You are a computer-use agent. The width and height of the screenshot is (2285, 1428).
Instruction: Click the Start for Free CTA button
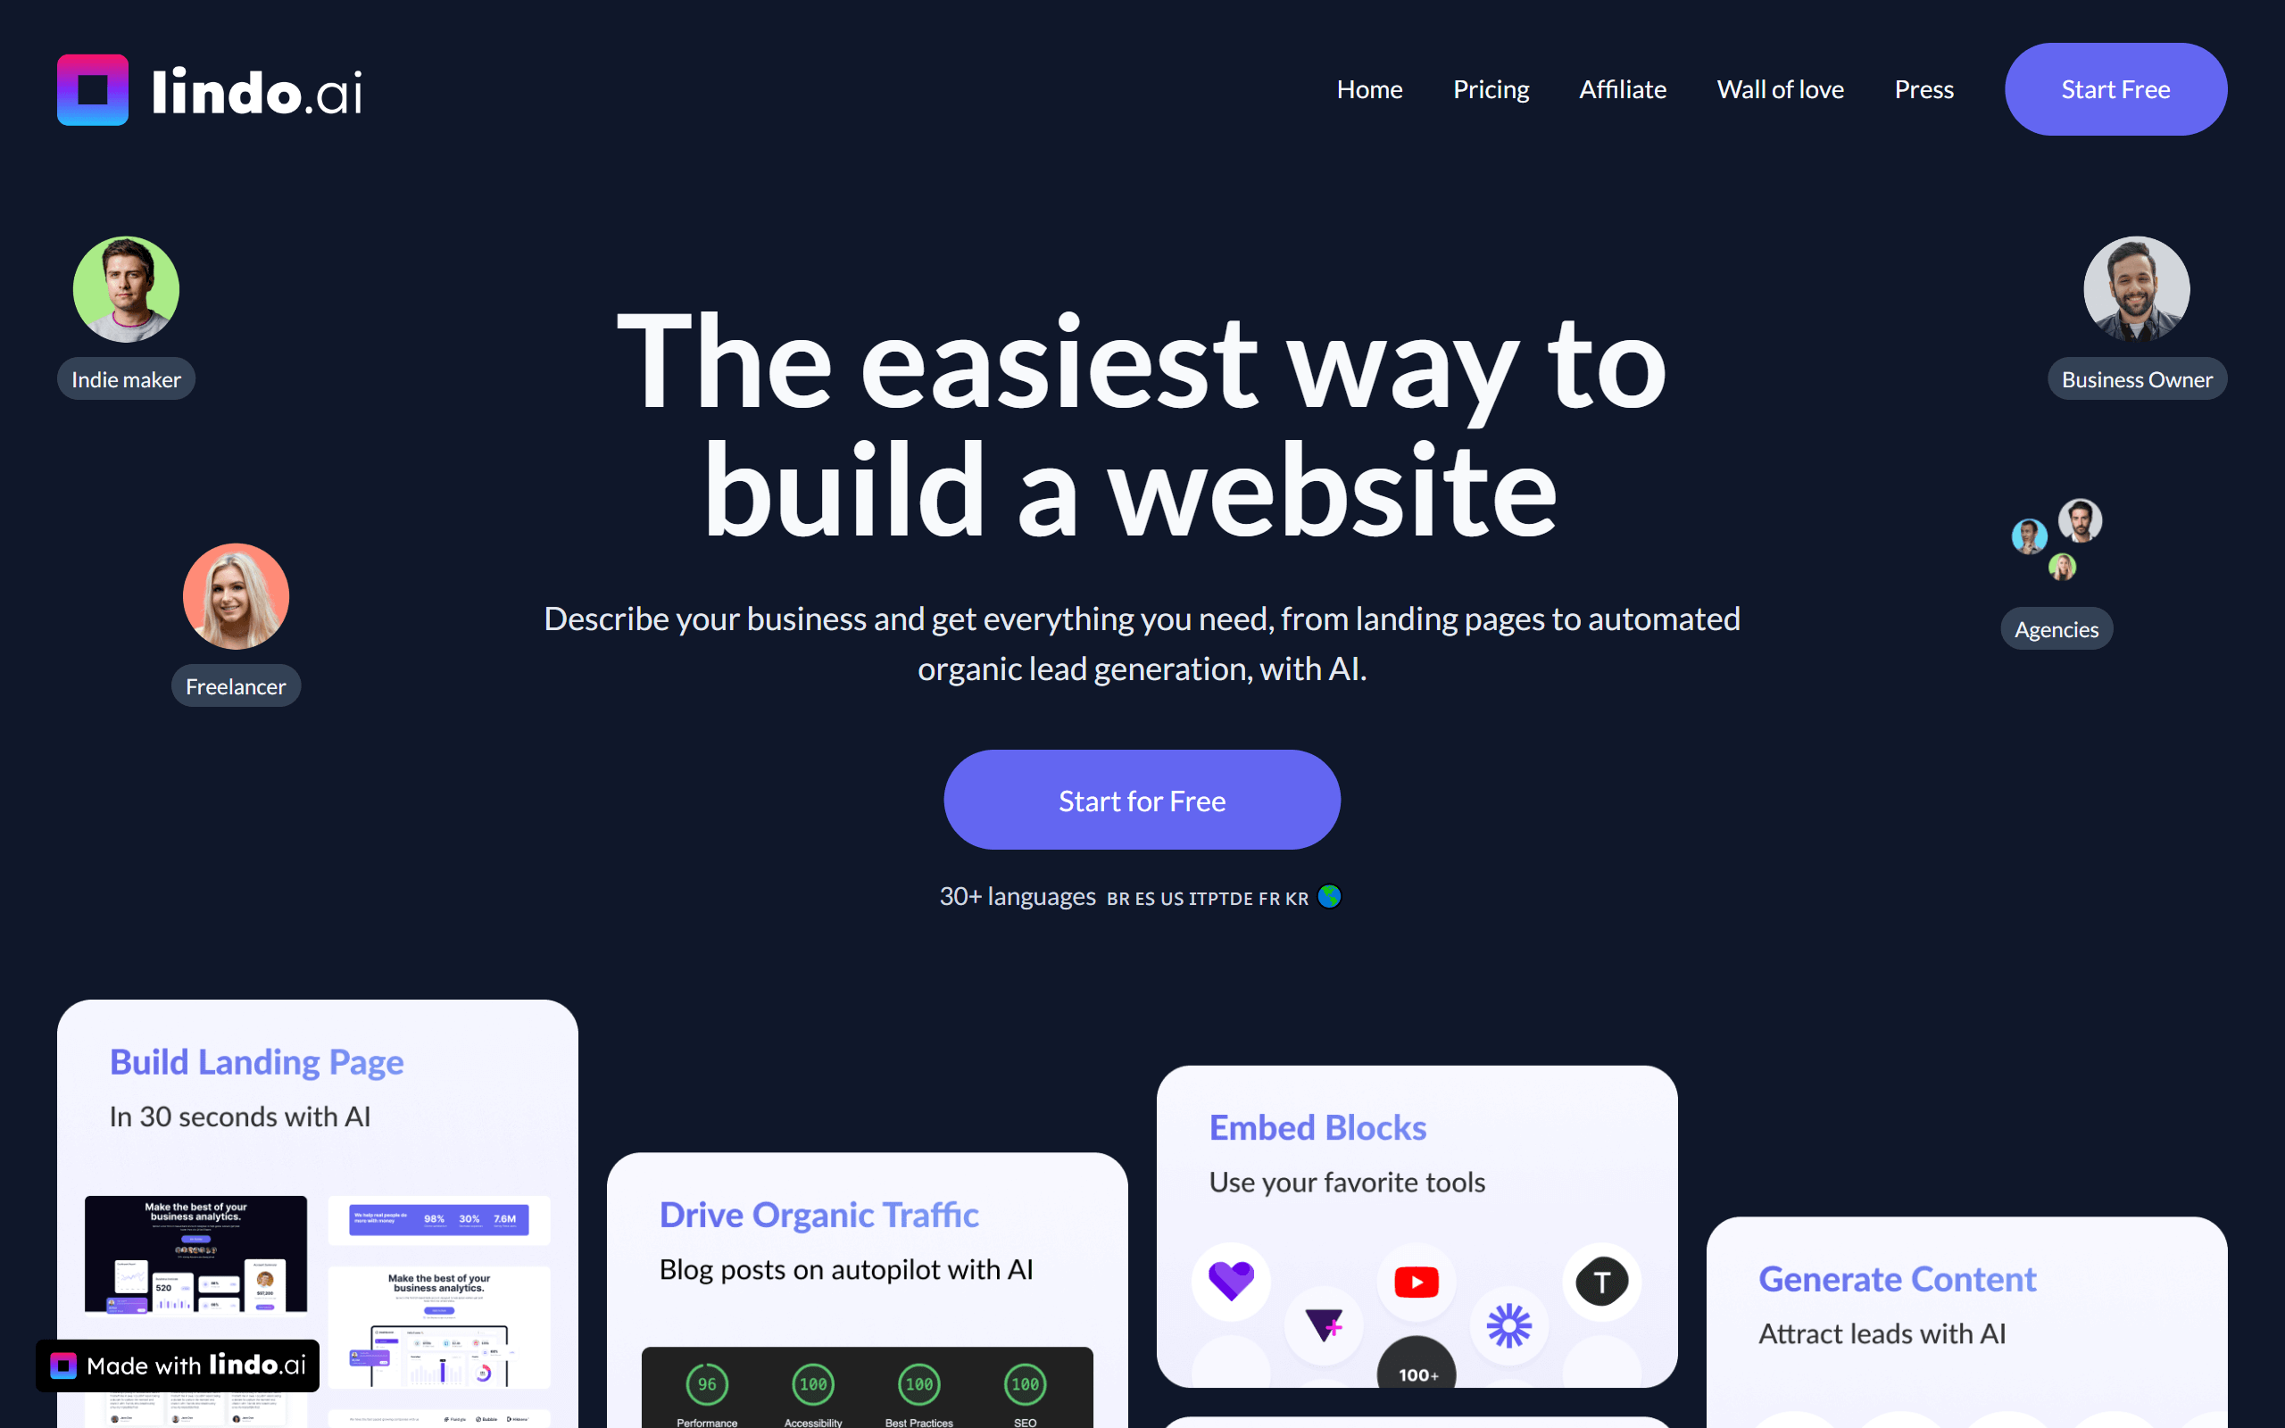tap(1142, 798)
